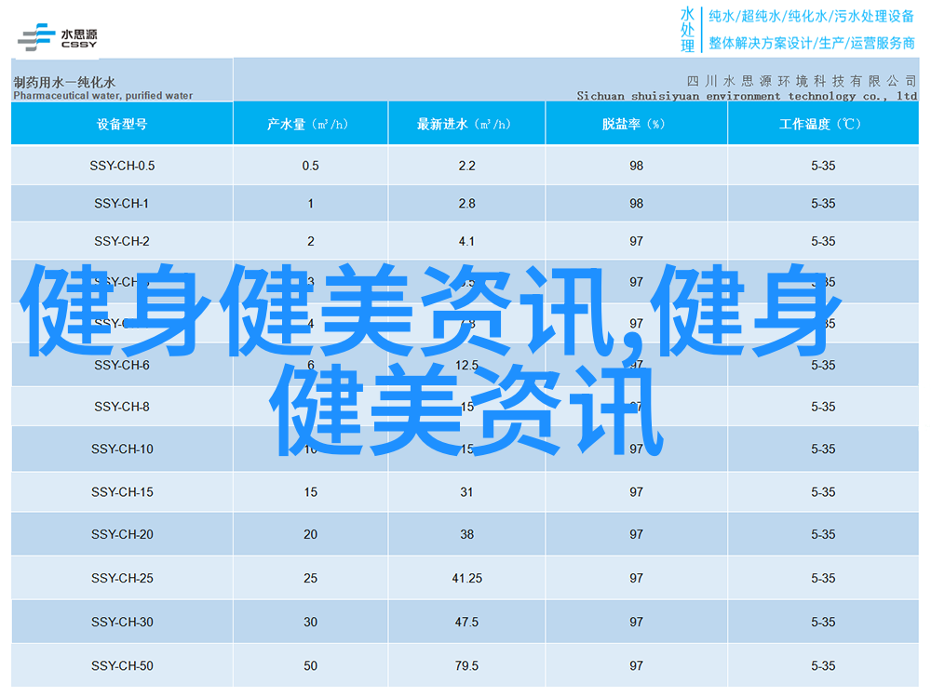Click the 41.25 inlet water value
Screen dimensions: 931x697
point(466,578)
